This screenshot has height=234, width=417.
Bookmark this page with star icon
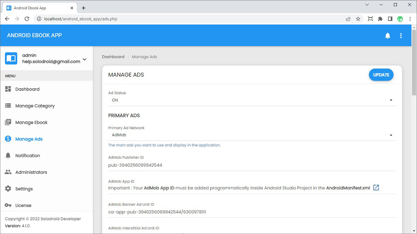click(x=358, y=19)
